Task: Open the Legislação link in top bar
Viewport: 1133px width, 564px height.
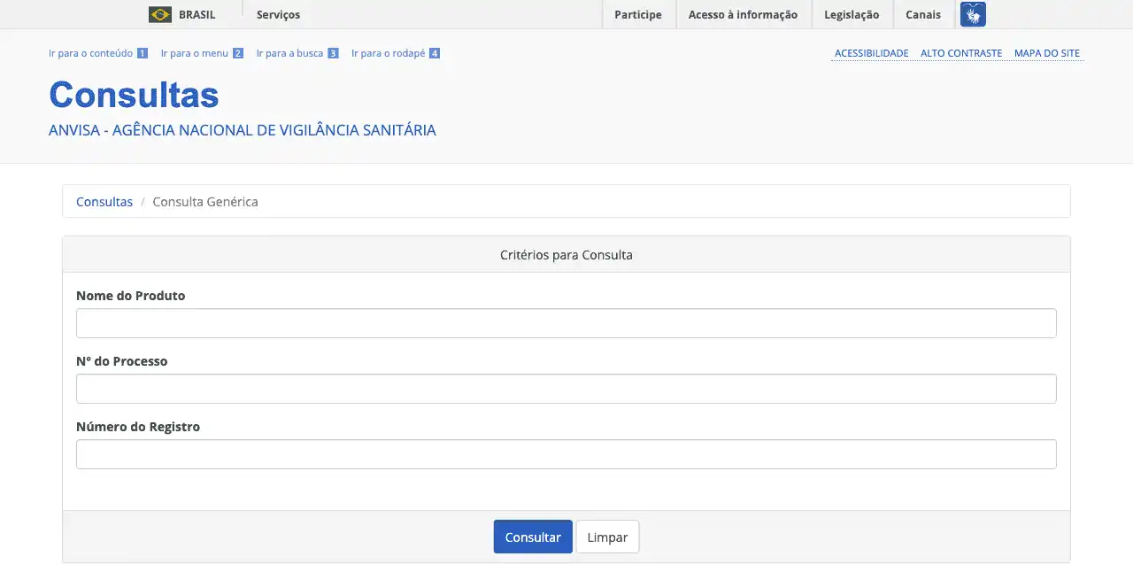Action: (851, 14)
